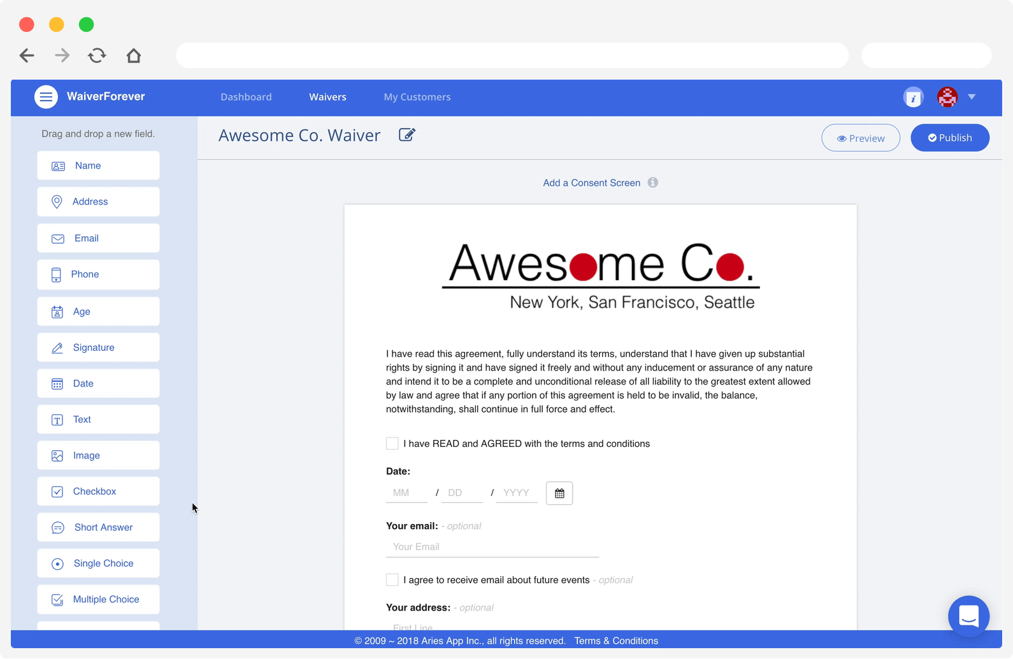This screenshot has height=659, width=1013.
Task: Click the Your address: label
Action: click(x=418, y=607)
